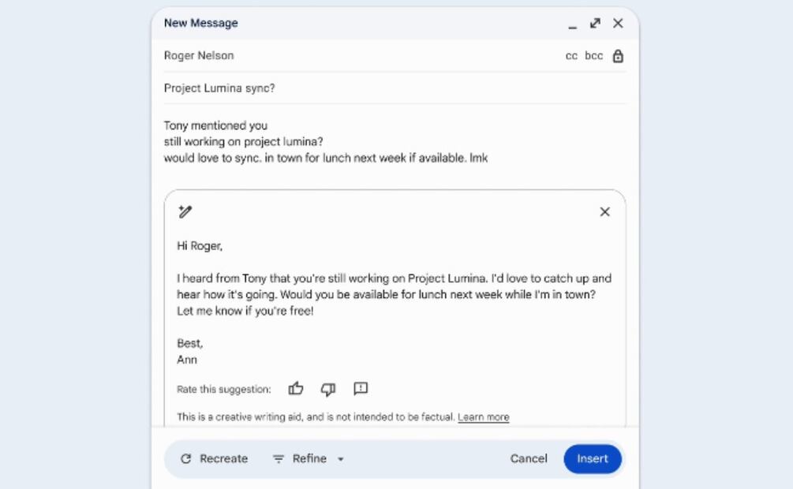This screenshot has height=489, width=793.
Task: Click the generated "Hi Roger" suggestion text
Action: [200, 246]
